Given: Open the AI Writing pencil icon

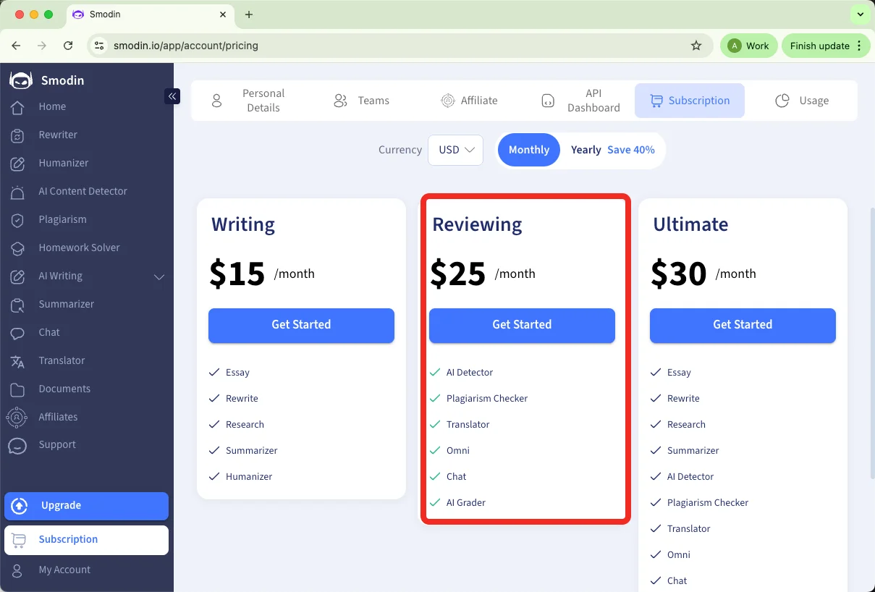Looking at the screenshot, I should 17,276.
